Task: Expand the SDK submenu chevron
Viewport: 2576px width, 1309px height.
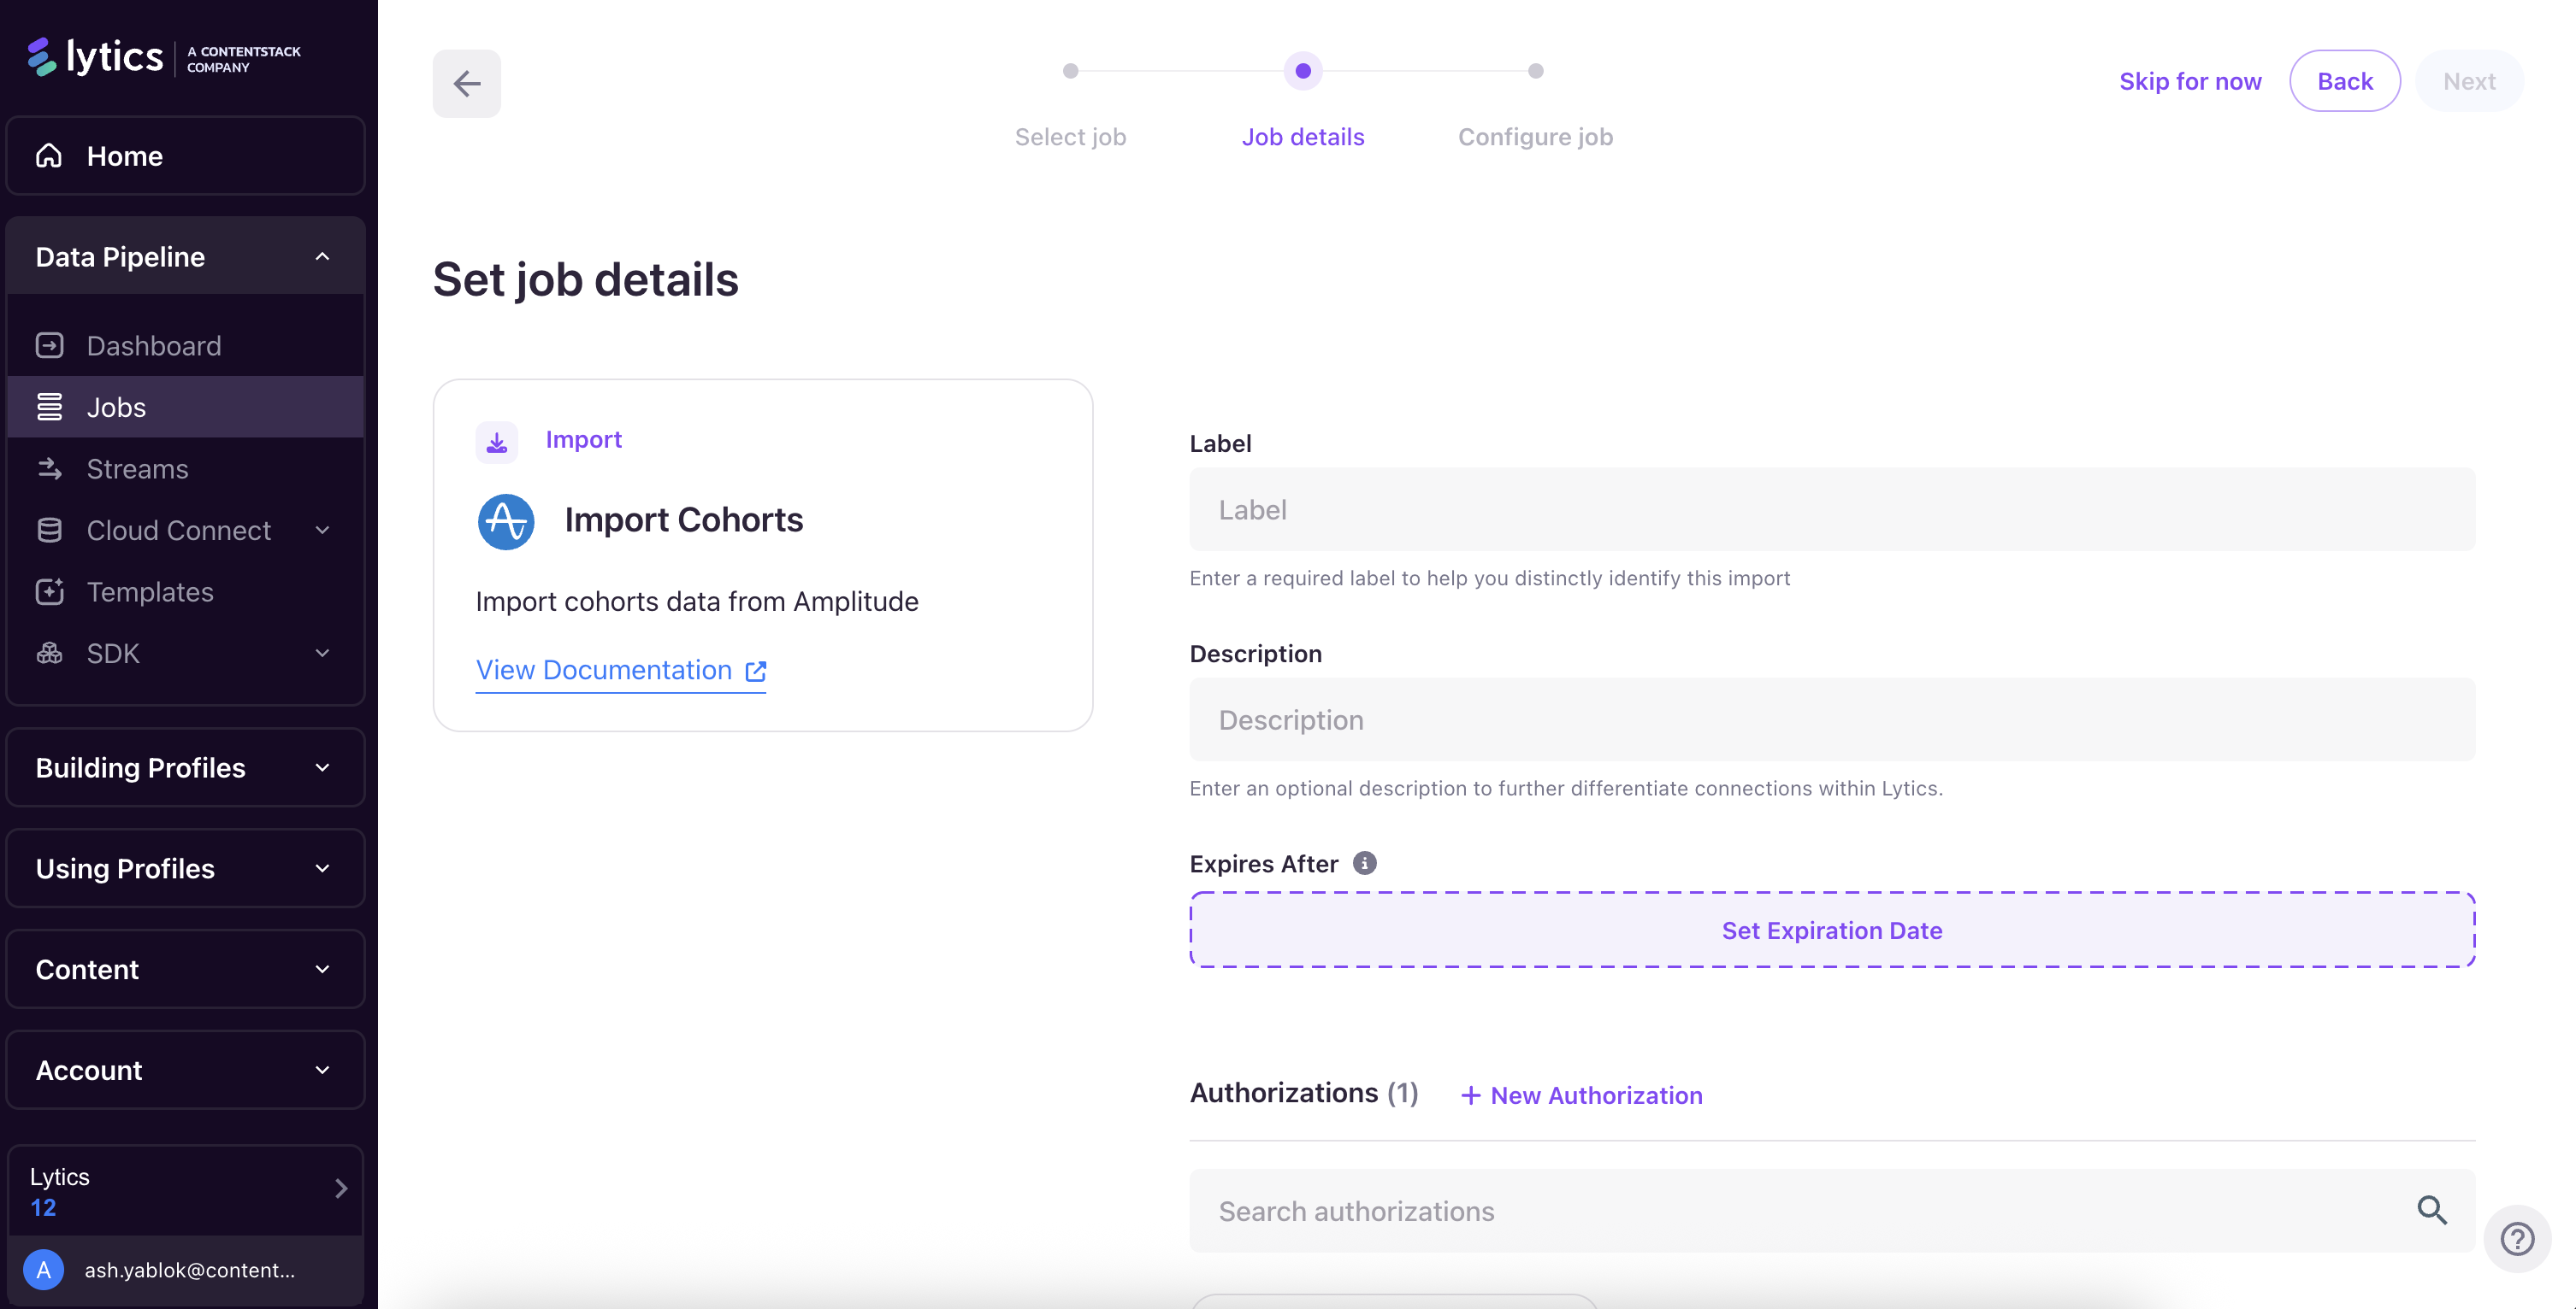Action: (x=322, y=654)
